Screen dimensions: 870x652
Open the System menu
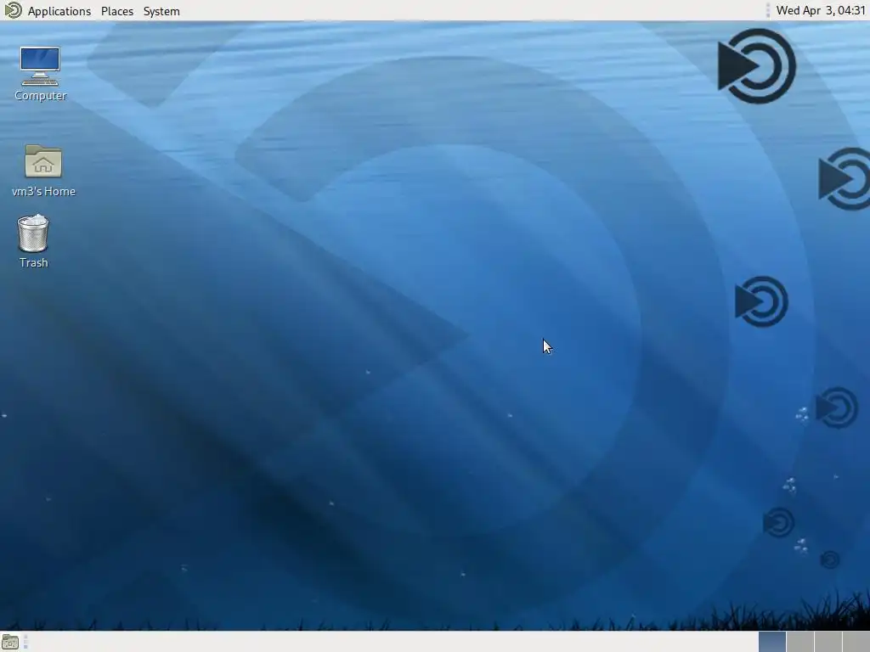point(161,11)
